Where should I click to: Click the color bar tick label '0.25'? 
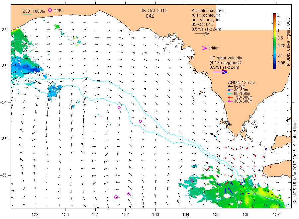[281, 46]
